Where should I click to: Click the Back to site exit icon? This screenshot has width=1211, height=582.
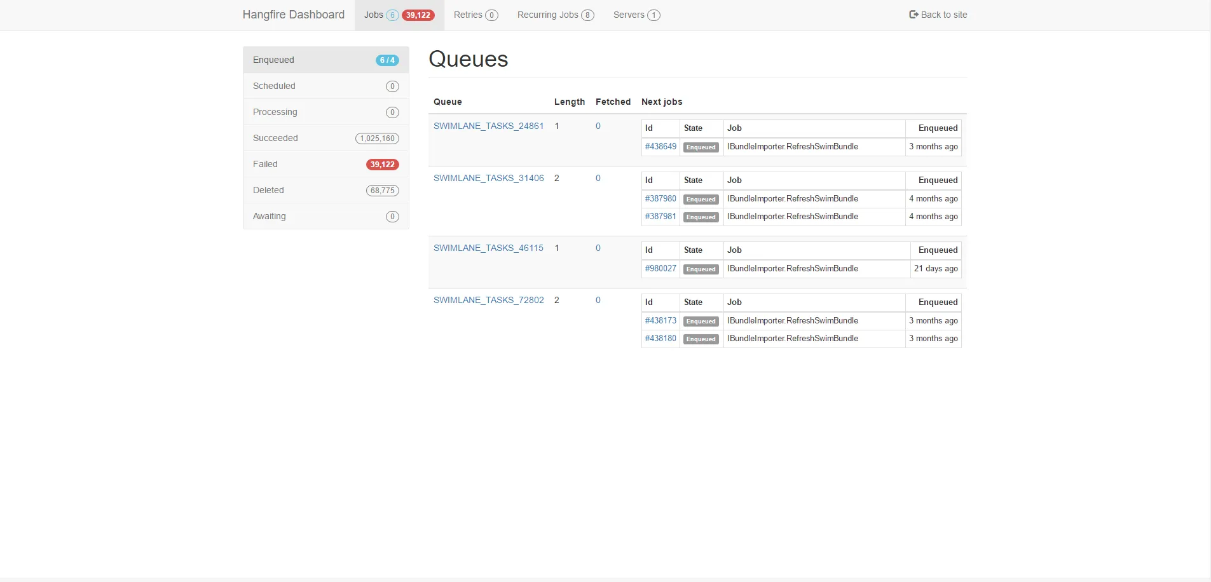pyautogui.click(x=913, y=15)
